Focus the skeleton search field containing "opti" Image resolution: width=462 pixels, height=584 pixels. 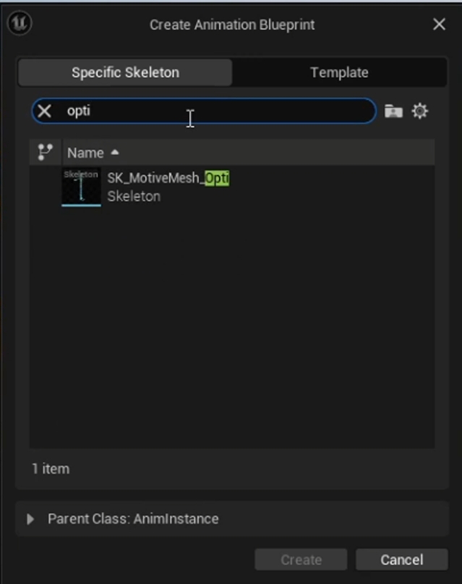tap(217, 111)
